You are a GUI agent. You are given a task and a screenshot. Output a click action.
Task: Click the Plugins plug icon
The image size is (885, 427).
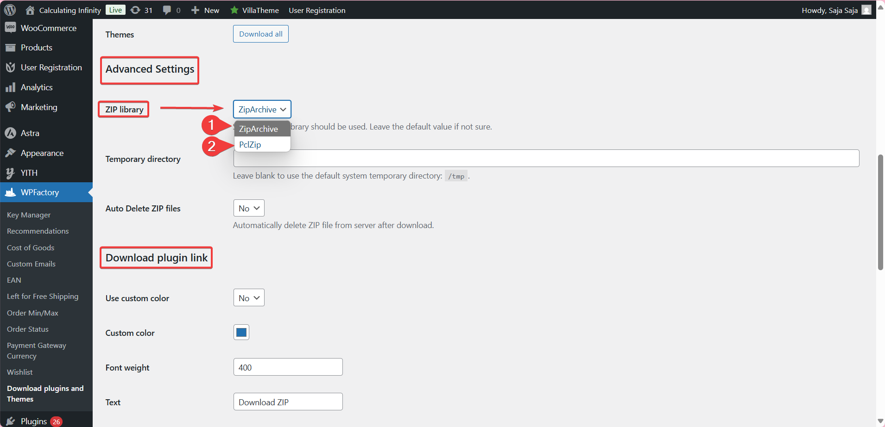click(x=10, y=421)
